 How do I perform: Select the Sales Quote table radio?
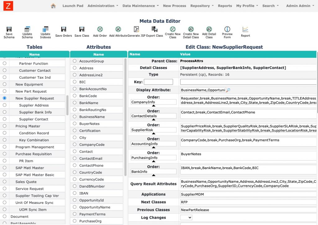point(4,181)
